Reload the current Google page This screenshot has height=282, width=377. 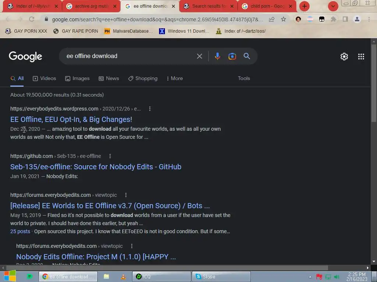click(32, 19)
